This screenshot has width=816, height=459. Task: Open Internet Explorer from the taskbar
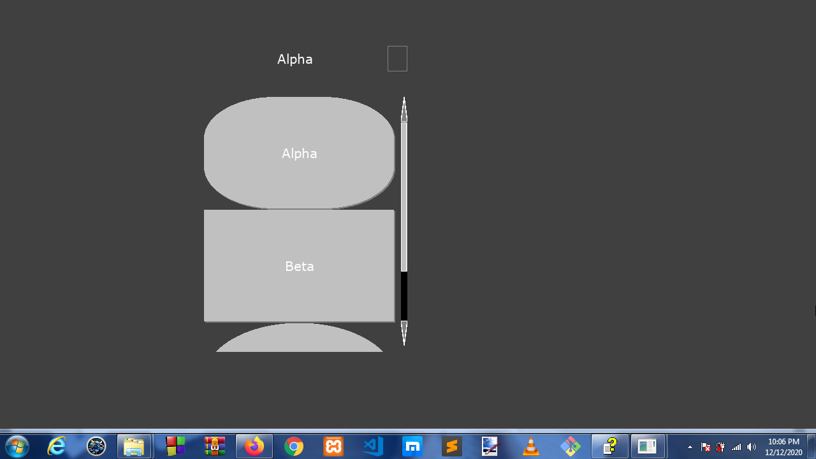point(57,446)
